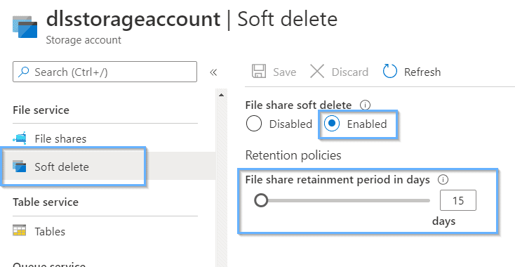The image size is (515, 267).
Task: Click the storage account icon beside the title
Action: pyautogui.click(x=25, y=27)
